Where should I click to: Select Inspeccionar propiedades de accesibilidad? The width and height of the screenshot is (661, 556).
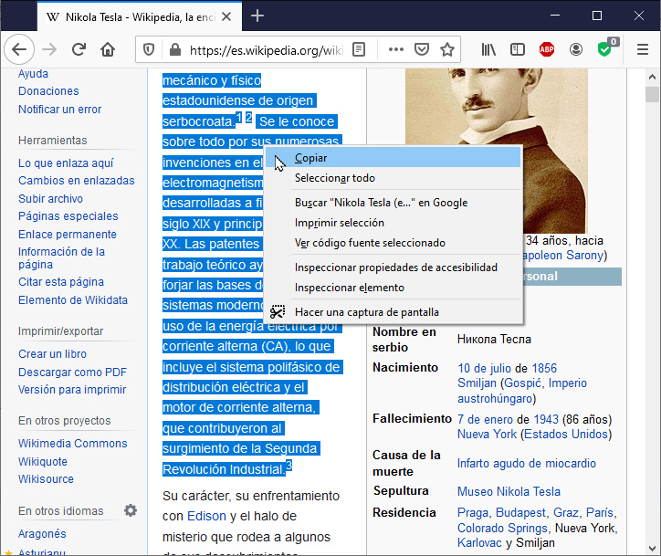point(392,268)
